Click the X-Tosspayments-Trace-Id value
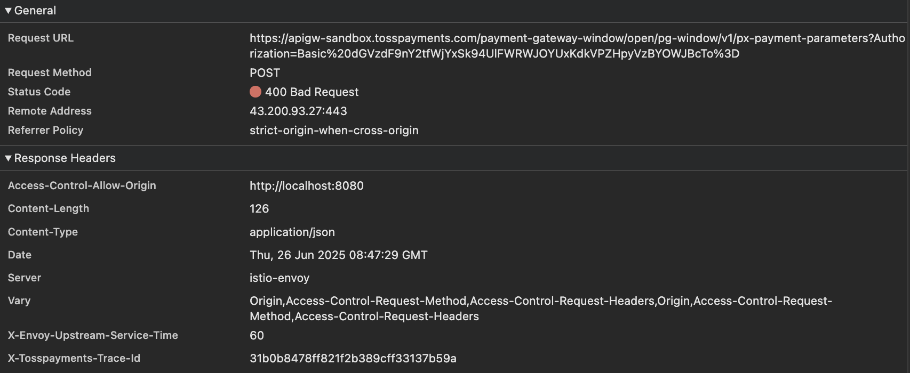The width and height of the screenshot is (910, 373). coord(353,358)
